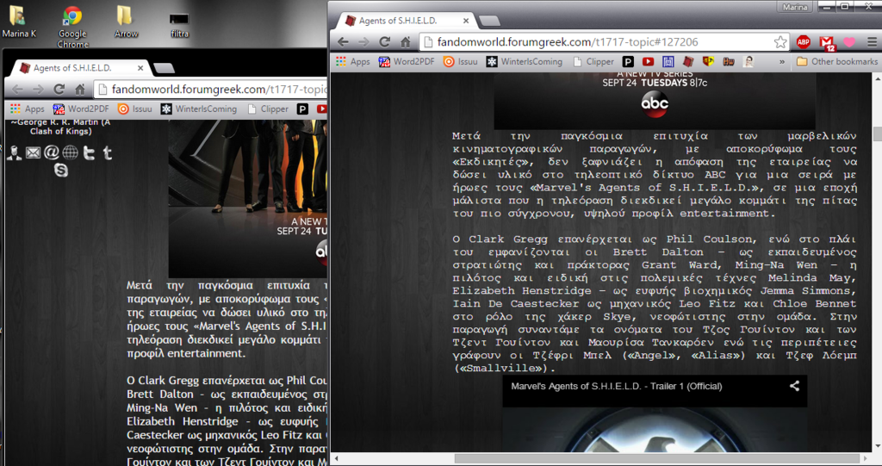Open a new tab in right Chrome window
This screenshot has width=882, height=466.
(x=489, y=21)
